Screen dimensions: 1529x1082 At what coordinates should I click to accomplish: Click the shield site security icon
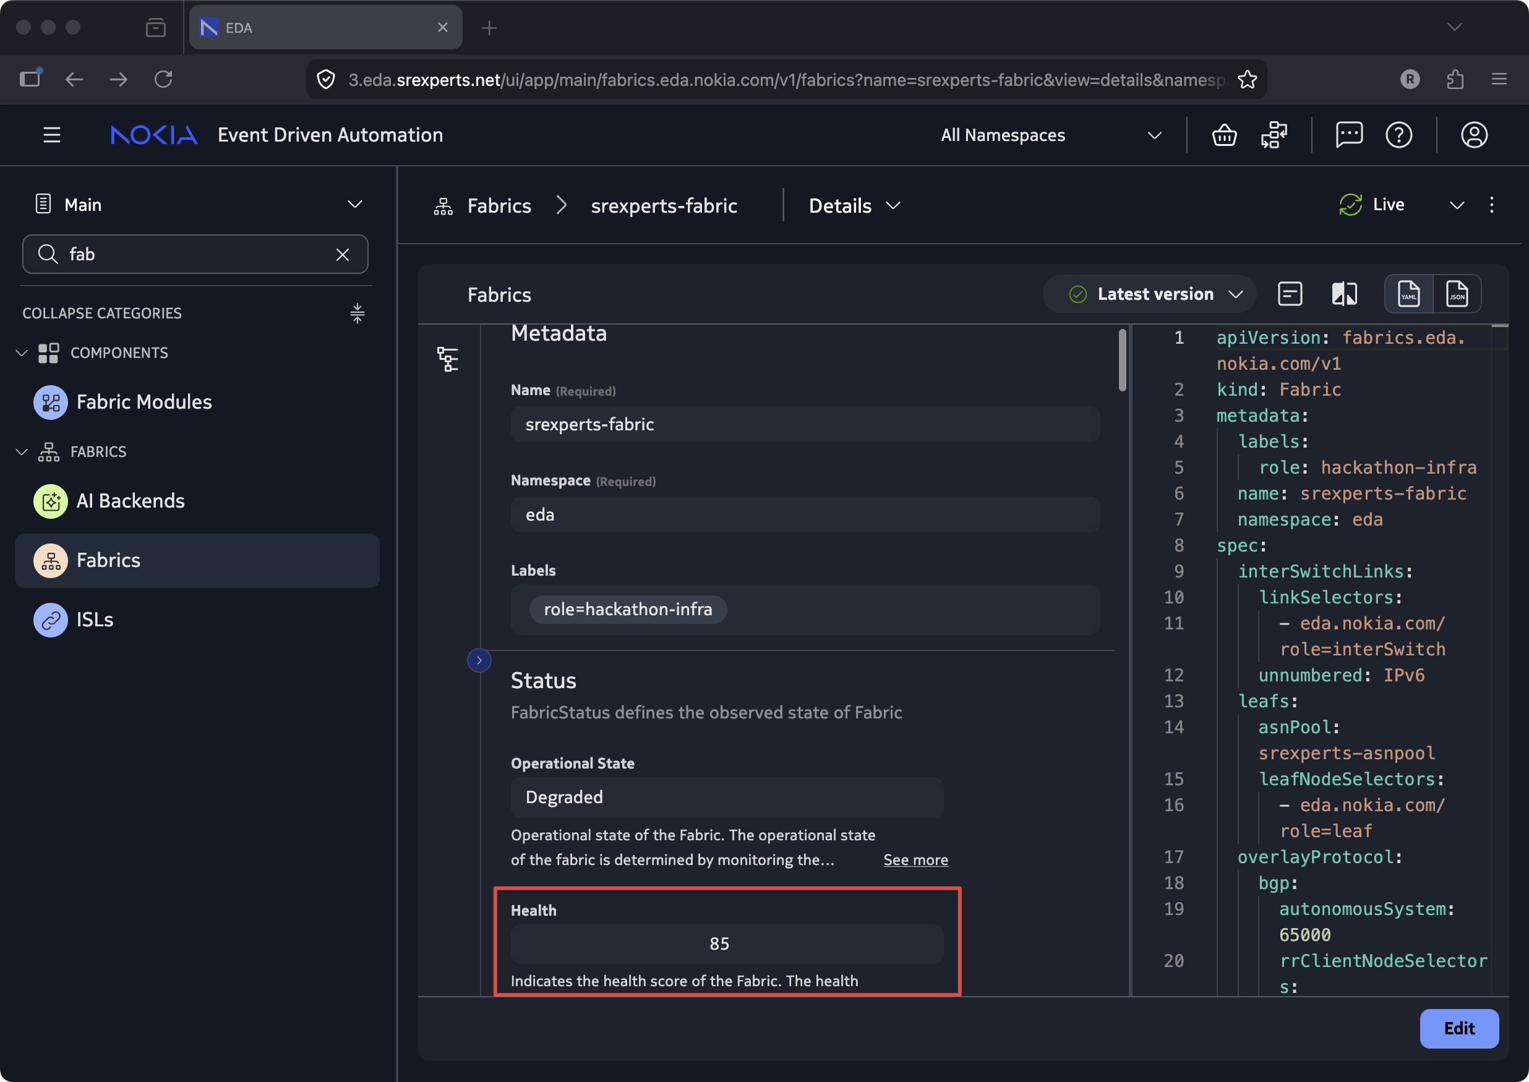coord(326,80)
